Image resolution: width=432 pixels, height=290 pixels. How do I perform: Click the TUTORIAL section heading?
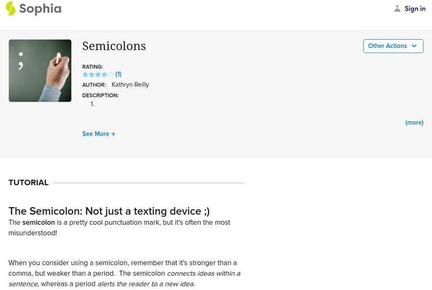29,183
